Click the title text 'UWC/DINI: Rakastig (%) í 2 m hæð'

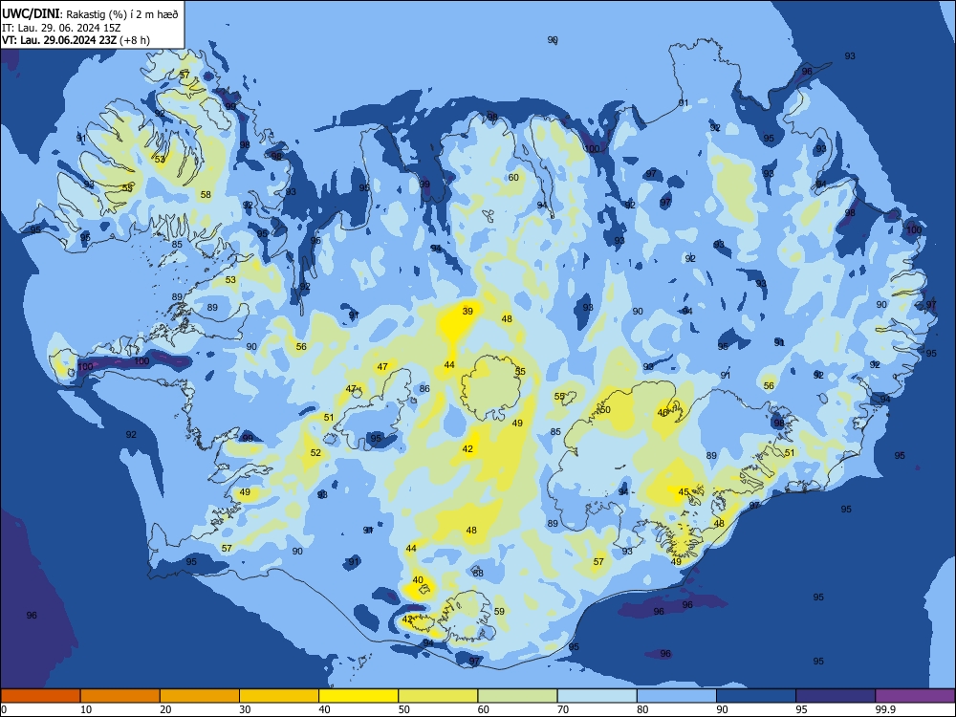pyautogui.click(x=90, y=14)
